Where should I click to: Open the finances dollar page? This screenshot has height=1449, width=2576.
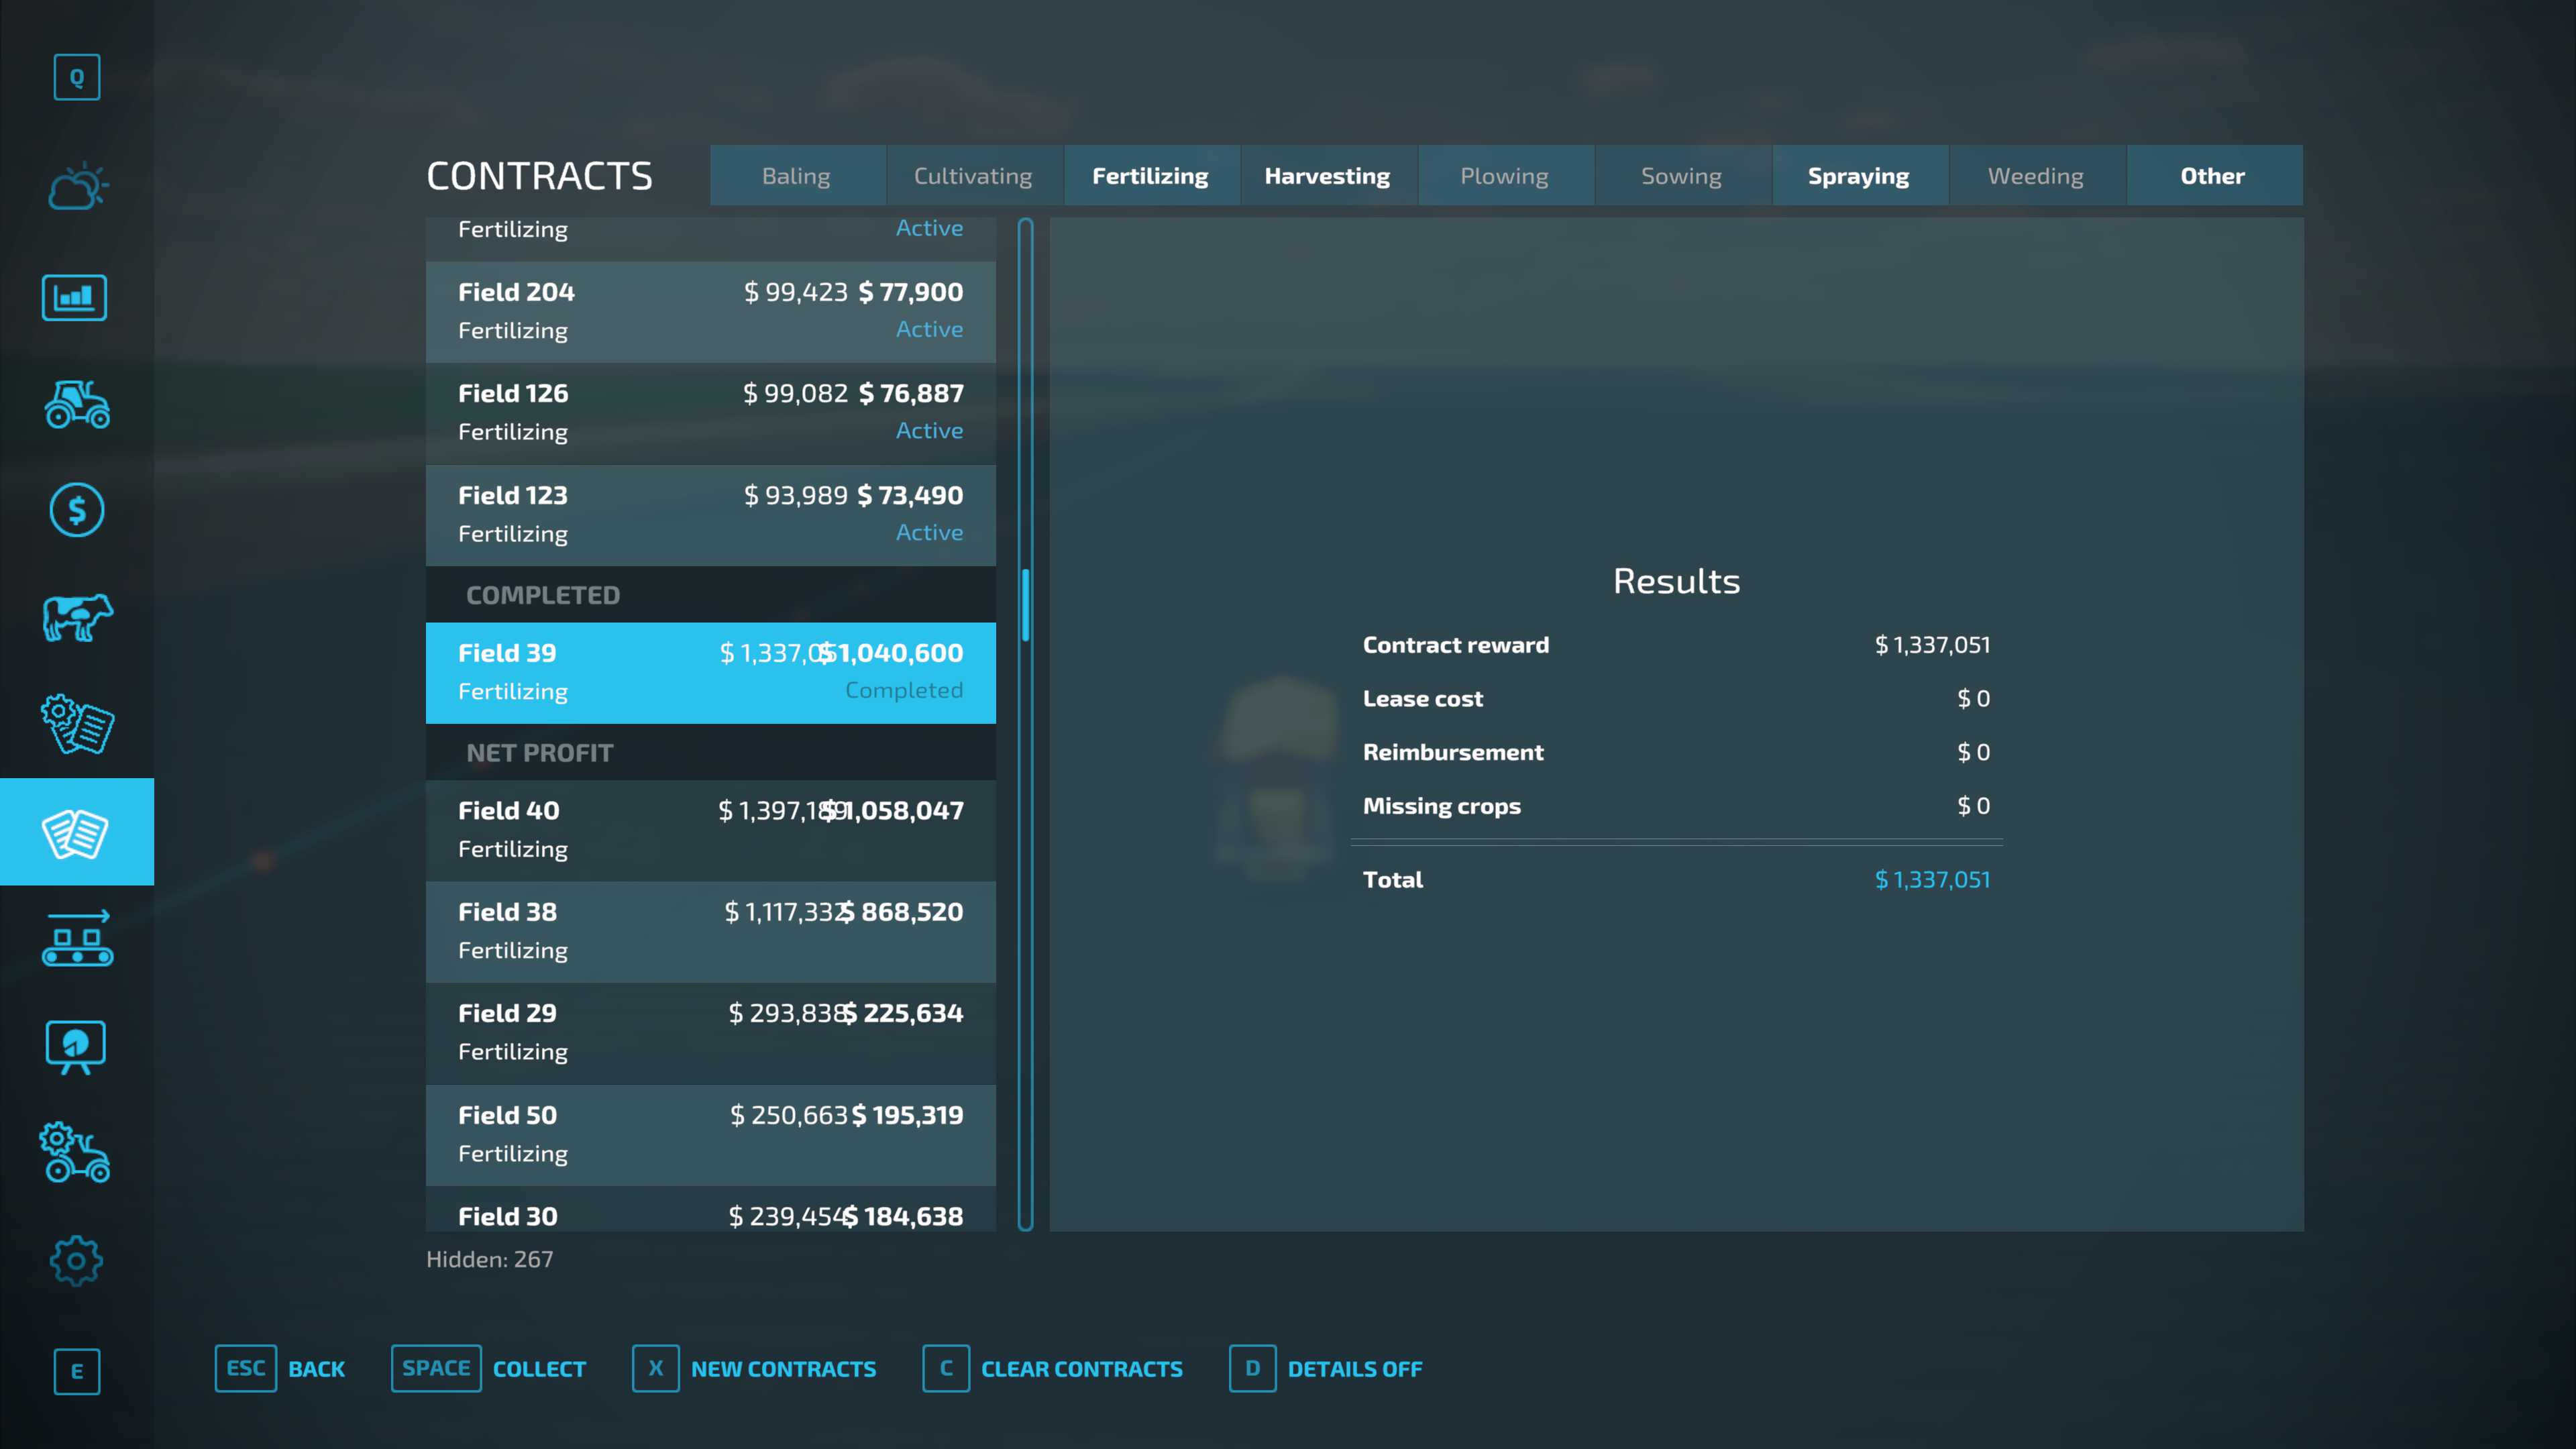pos(77,510)
